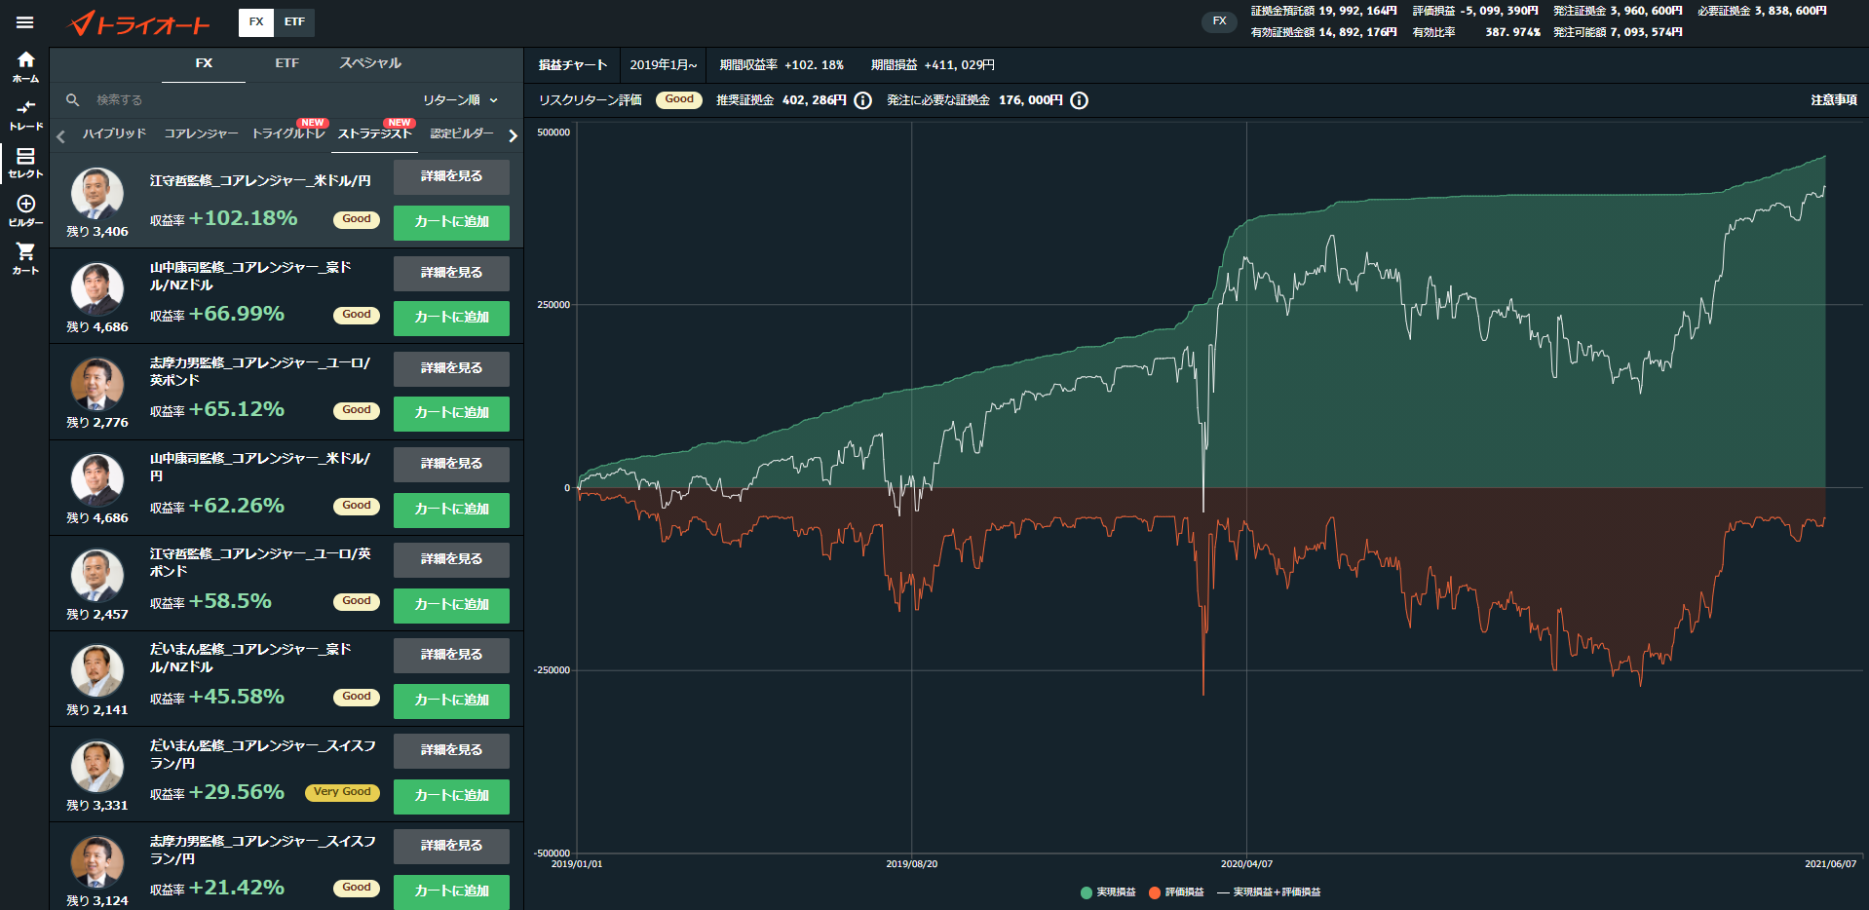
Task: View details of the +62.26% strategy
Action: 451,464
